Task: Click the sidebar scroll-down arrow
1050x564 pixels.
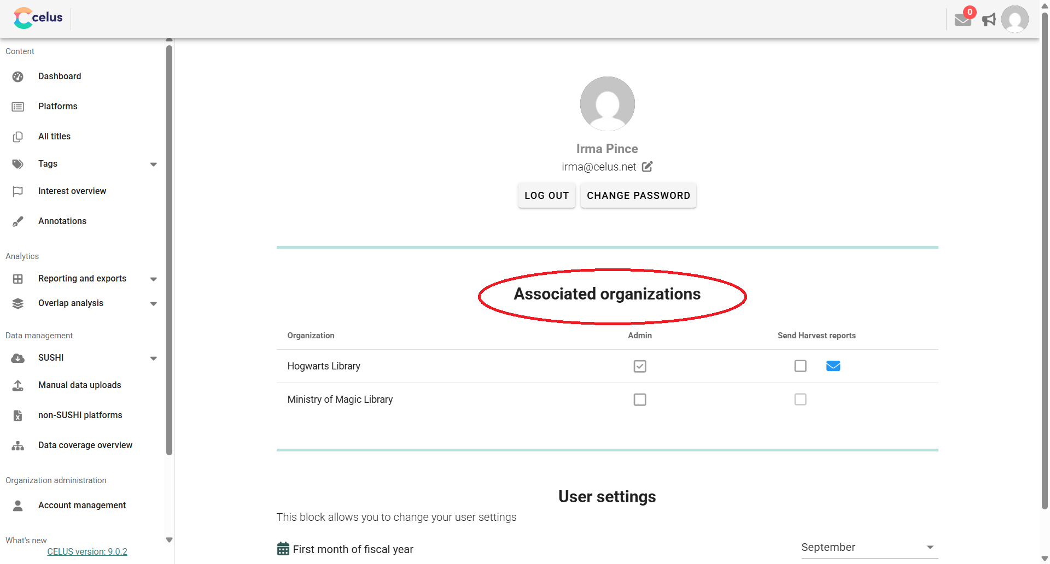Action: pos(169,540)
